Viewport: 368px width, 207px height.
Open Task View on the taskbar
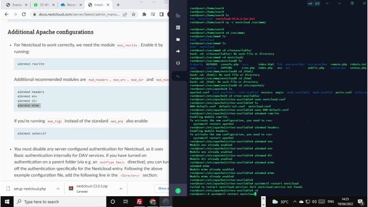(125, 202)
